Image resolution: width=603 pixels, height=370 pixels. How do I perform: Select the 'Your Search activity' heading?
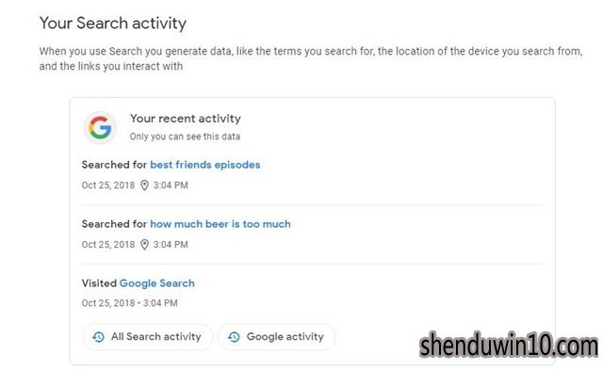tap(113, 23)
